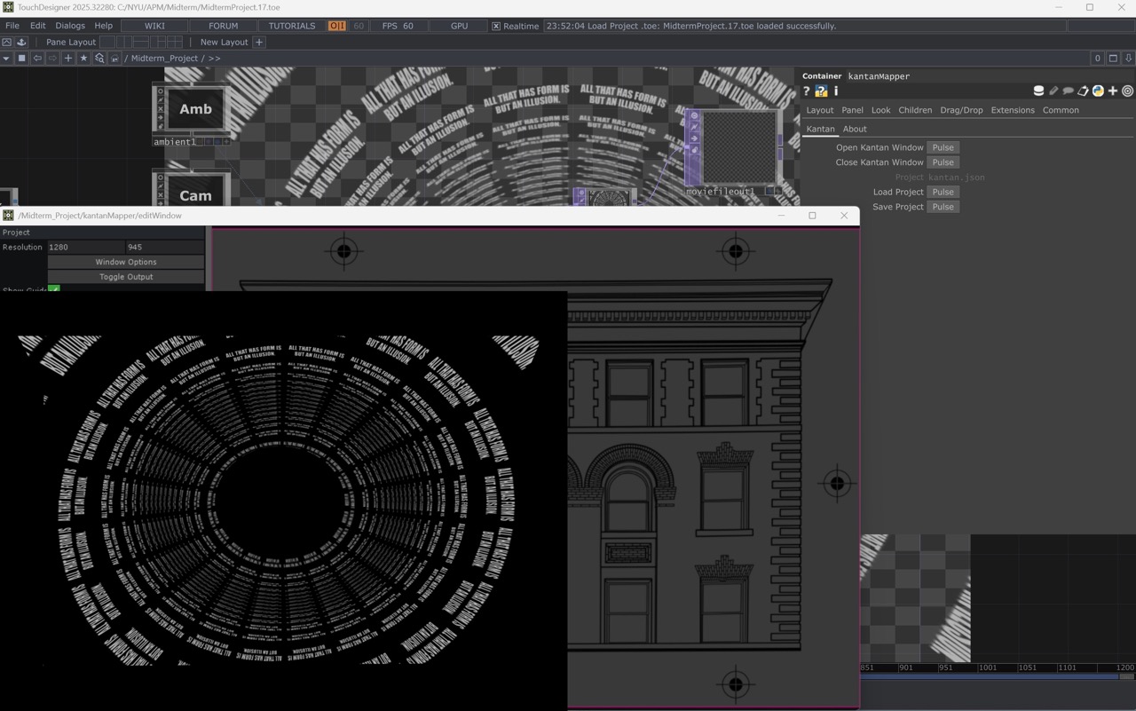Click the bookmark star icon in the path bar
Viewport: 1136px width, 711px height.
click(83, 58)
